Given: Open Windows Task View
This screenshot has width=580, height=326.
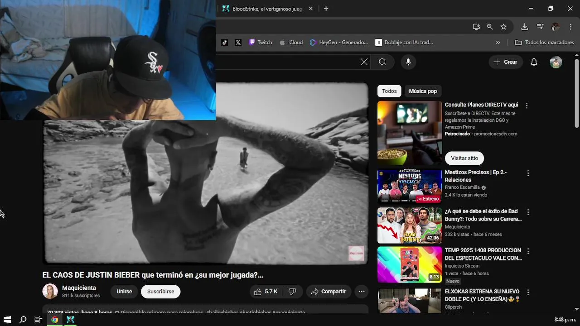Looking at the screenshot, I should pyautogui.click(x=39, y=320).
